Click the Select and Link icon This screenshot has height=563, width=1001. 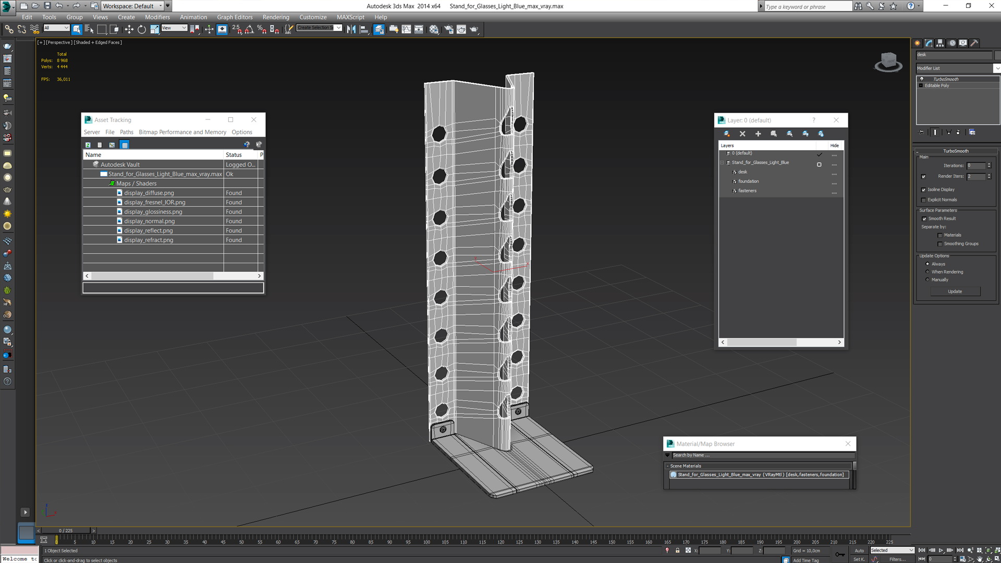(9, 30)
